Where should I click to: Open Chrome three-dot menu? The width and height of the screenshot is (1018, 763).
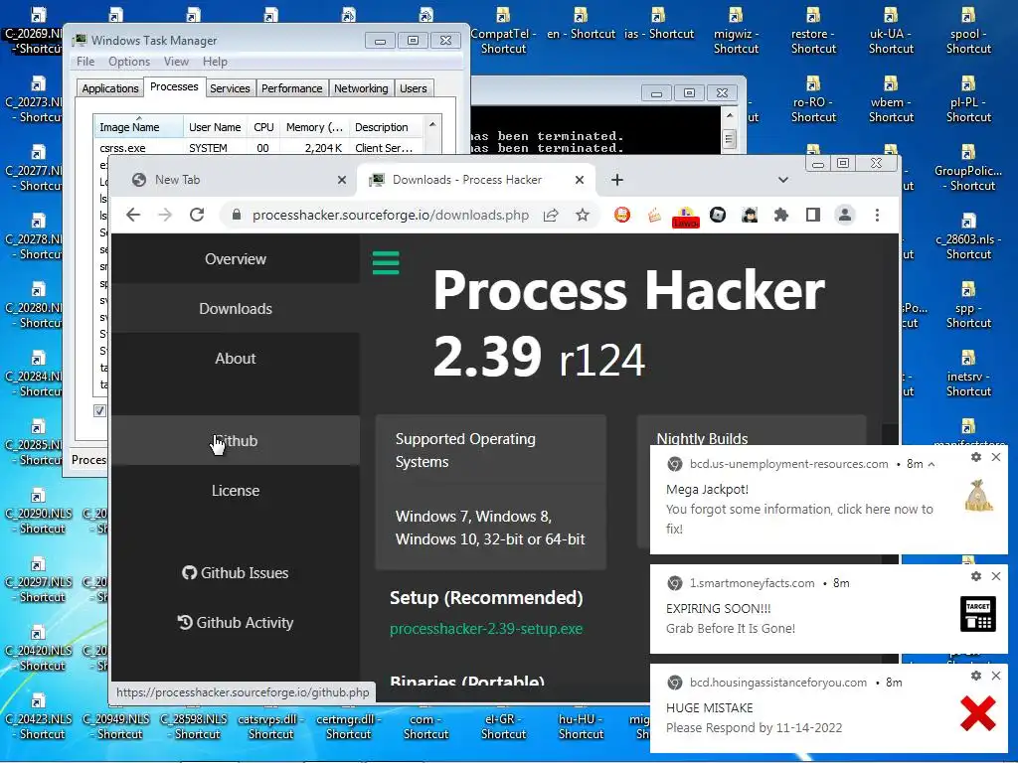(877, 215)
